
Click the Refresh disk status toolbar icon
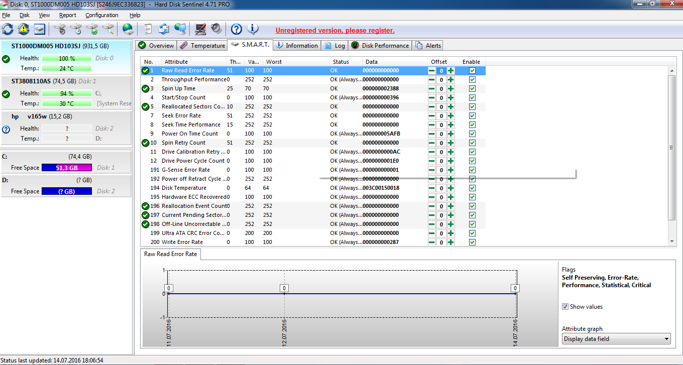pyautogui.click(x=8, y=29)
